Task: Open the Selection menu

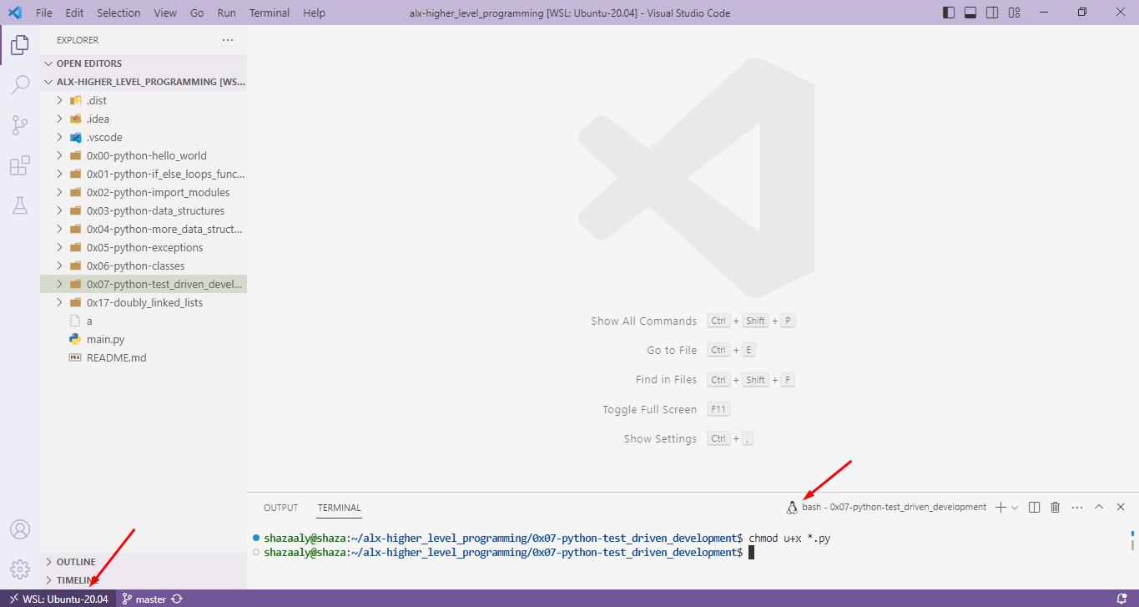Action: 118,13
